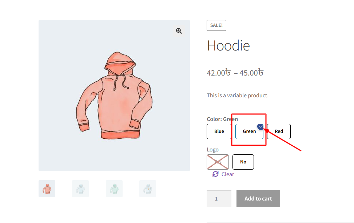This screenshot has width=354, height=223.
Task: Open the hoodie-with-logo thumbnail
Action: click(x=148, y=189)
